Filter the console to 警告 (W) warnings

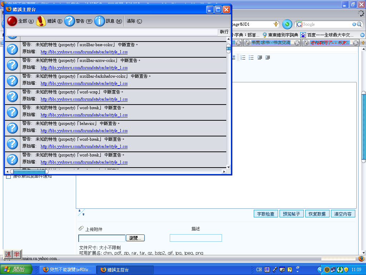78,21
